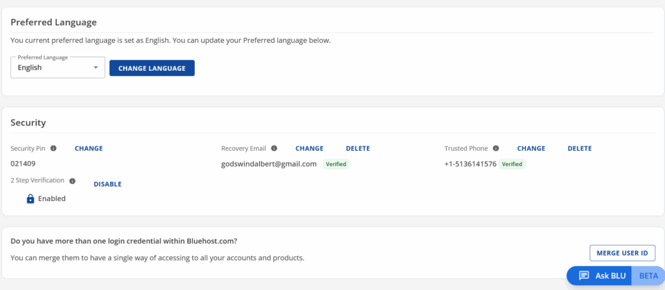This screenshot has height=290, width=665.
Task: Change the Recovery Email
Action: 309,149
